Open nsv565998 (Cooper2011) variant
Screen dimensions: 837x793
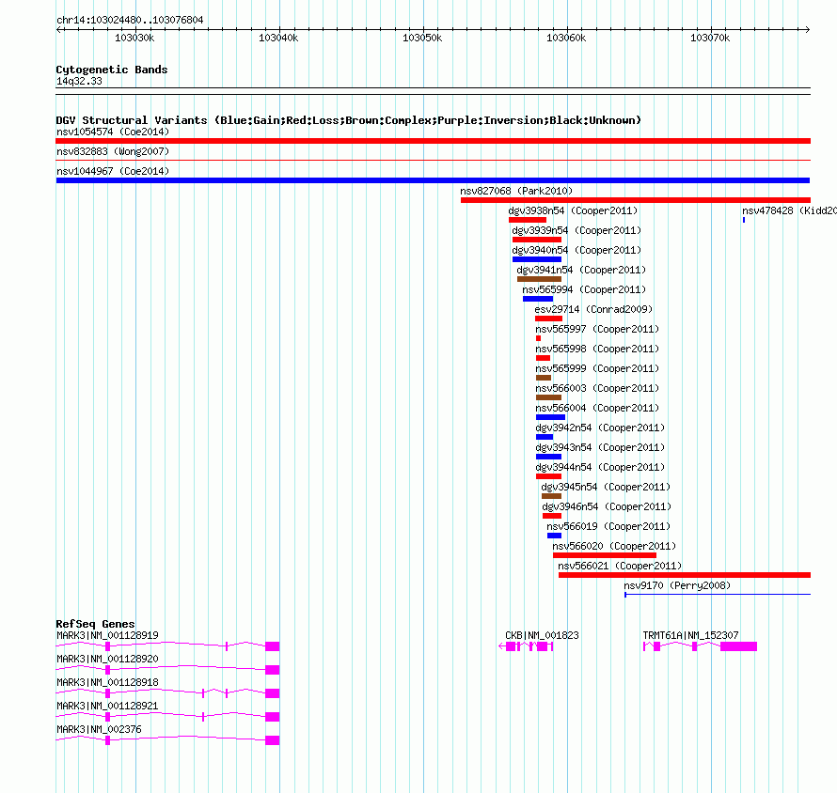(x=597, y=349)
